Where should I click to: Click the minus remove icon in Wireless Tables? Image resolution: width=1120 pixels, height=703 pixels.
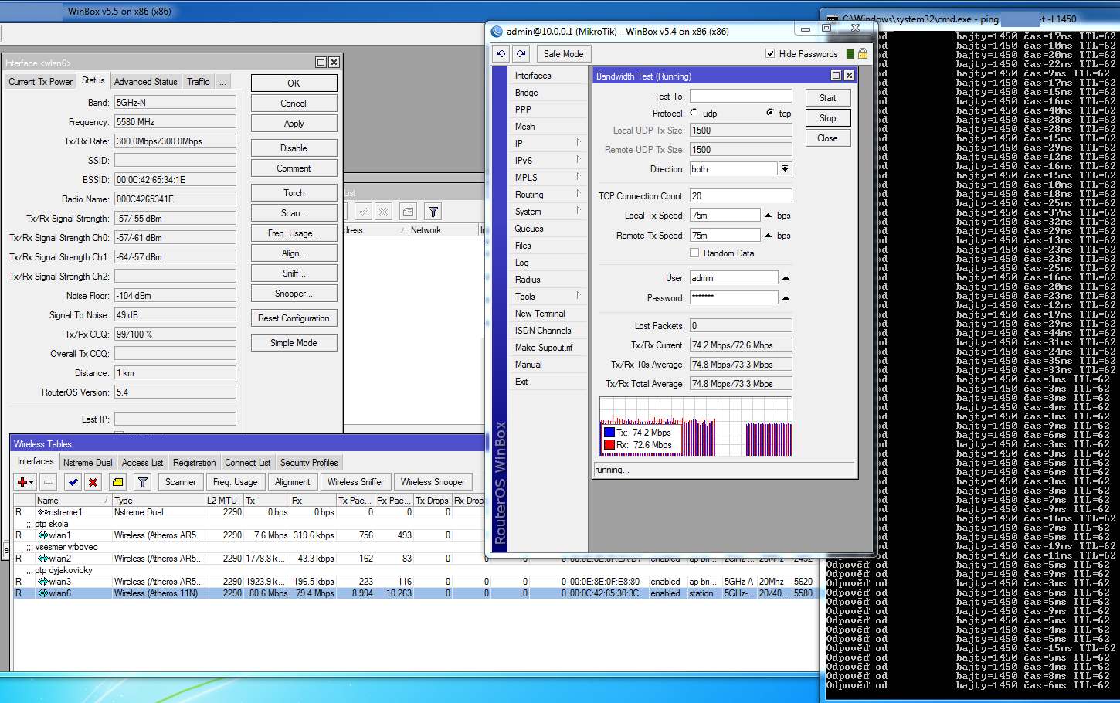(49, 482)
